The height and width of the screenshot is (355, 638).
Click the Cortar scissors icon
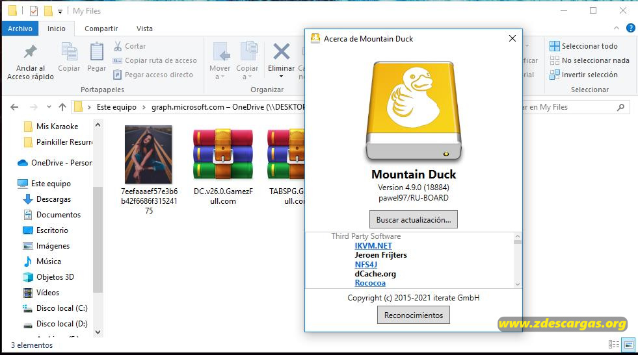pos(118,46)
